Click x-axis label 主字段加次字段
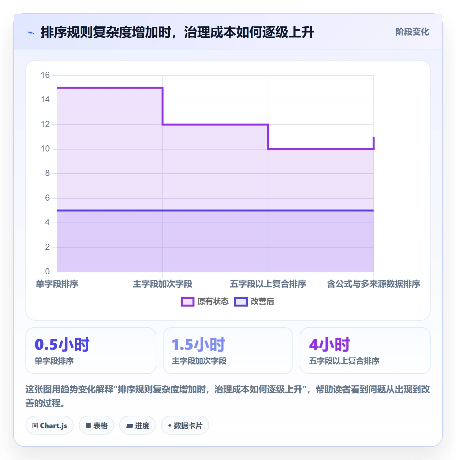Image resolution: width=456 pixels, height=460 pixels. [x=163, y=284]
